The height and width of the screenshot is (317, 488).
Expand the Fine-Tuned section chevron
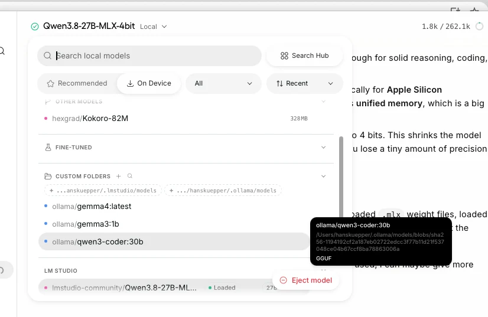323,148
